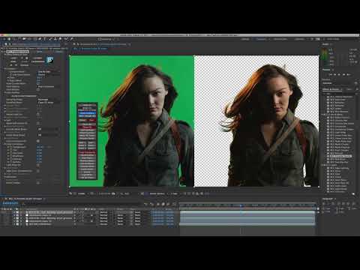
Task: Select the Hand tool in the toolbar
Action: pyautogui.click(x=9, y=39)
